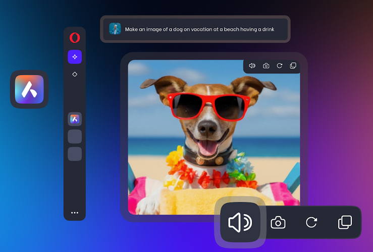Image resolution: width=373 pixels, height=252 pixels.
Task: Click the small copy icon above the image
Action: [293, 66]
